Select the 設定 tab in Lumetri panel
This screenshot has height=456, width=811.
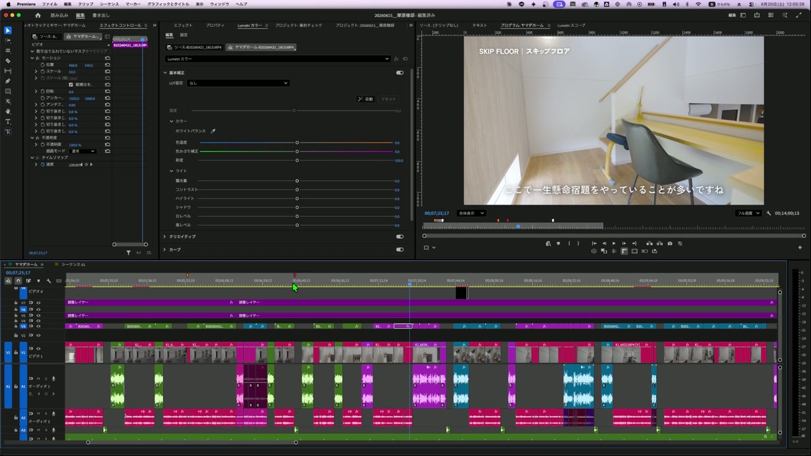coord(184,35)
